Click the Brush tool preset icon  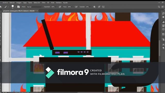point(6,7)
